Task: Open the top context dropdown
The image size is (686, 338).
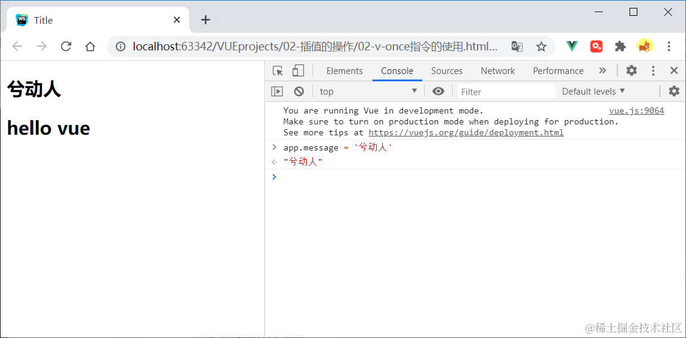Action: [x=368, y=91]
